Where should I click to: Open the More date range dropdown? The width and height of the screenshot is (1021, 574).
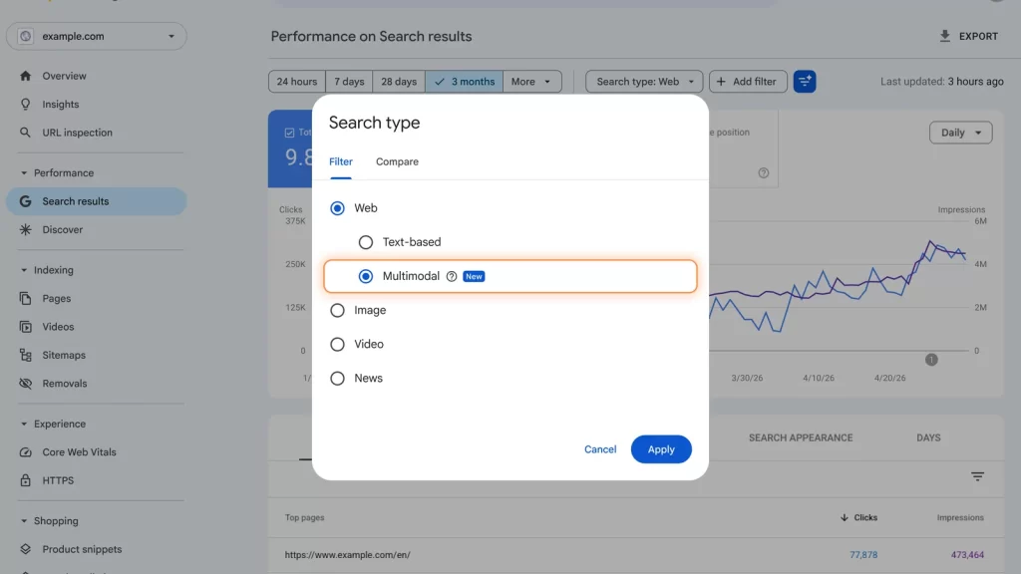tap(532, 82)
